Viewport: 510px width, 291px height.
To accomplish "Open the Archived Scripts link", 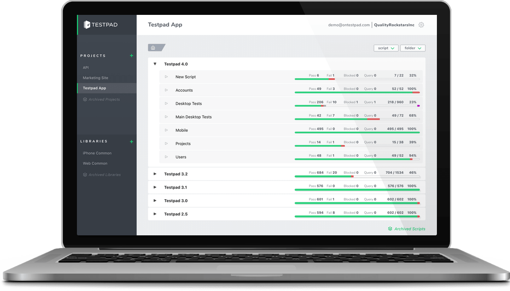I will [410, 229].
